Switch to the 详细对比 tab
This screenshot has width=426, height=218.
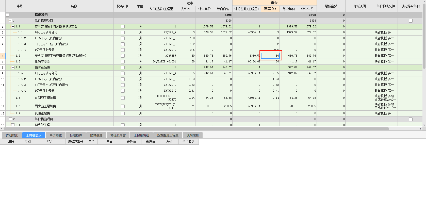coord(12,136)
